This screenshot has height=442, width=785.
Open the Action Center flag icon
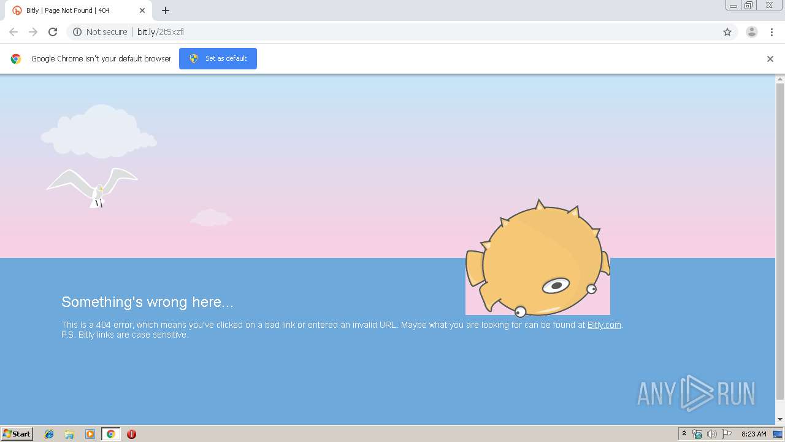(726, 434)
